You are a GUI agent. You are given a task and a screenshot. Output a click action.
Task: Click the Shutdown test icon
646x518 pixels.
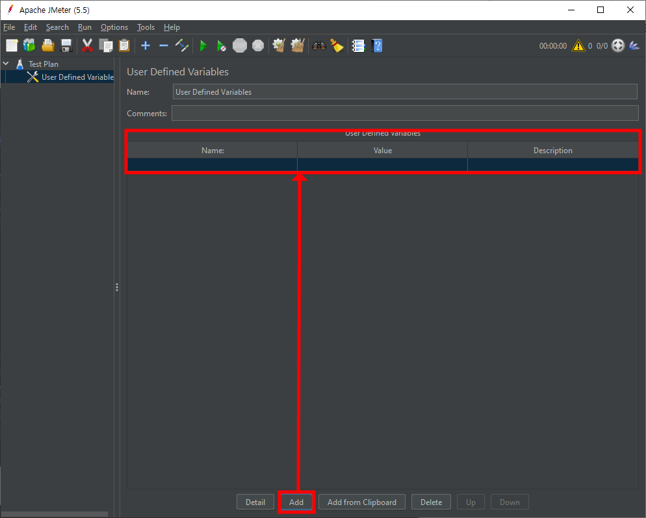(258, 45)
